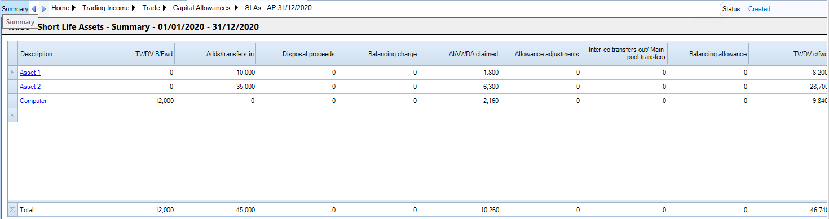829x219 pixels.
Task: Go to Home in the breadcrumb
Action: (x=60, y=8)
